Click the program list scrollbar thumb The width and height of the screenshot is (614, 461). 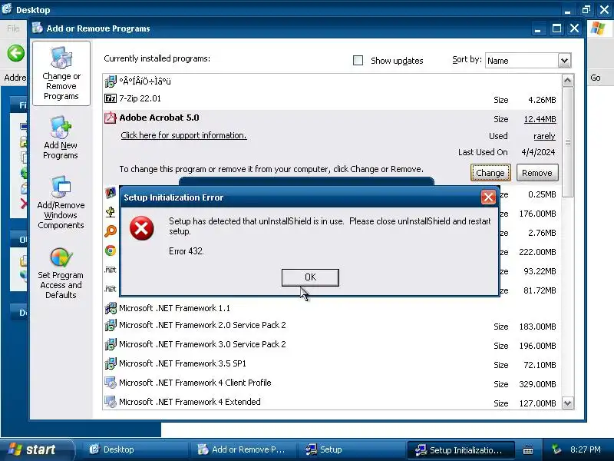pyautogui.click(x=567, y=142)
